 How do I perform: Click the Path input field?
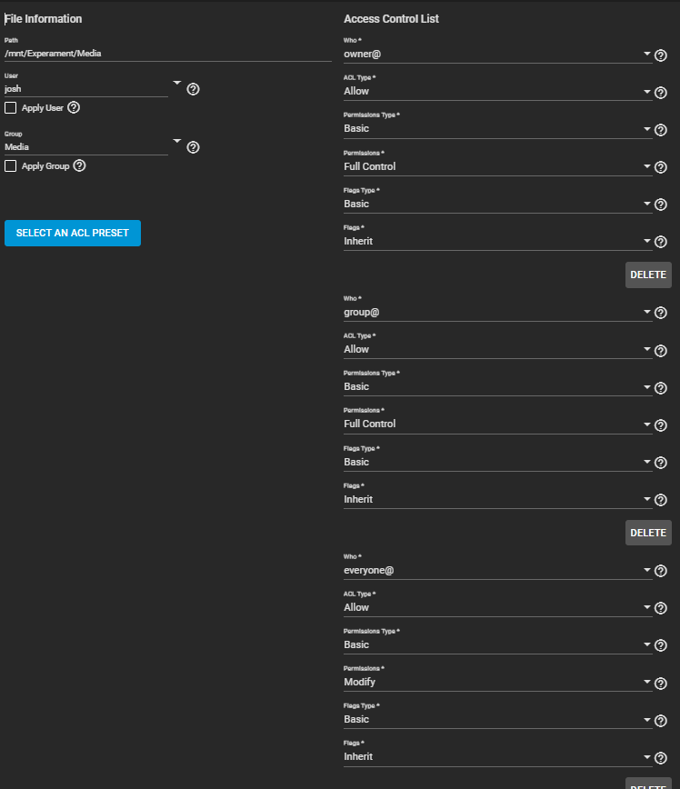pyautogui.click(x=167, y=54)
